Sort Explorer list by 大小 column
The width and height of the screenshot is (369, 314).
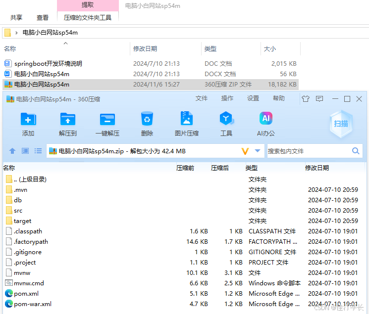pyautogui.click(x=269, y=48)
